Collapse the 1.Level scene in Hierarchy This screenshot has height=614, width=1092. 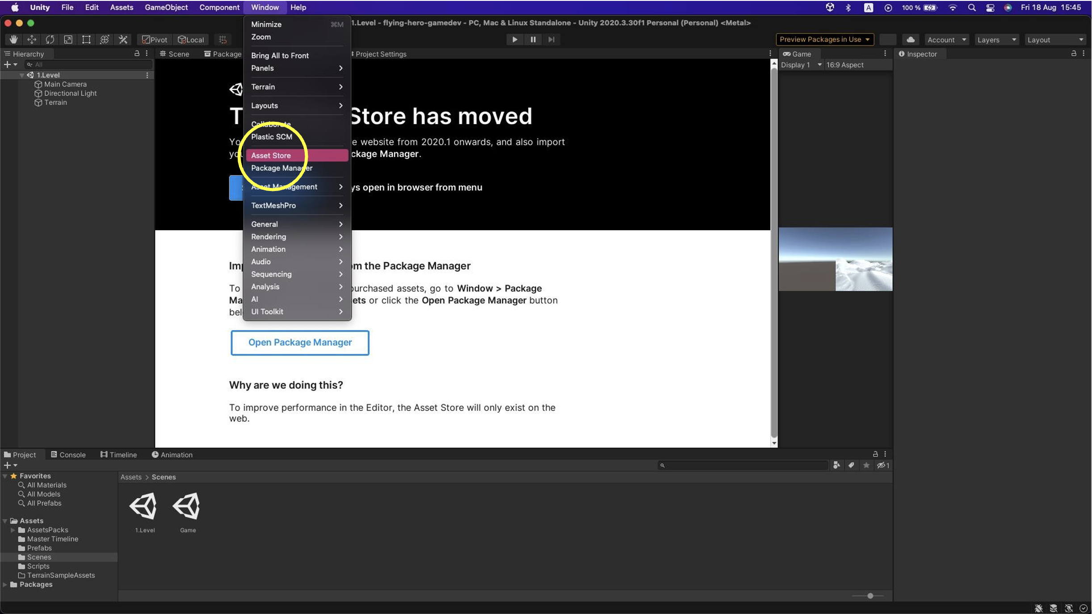tap(21, 75)
